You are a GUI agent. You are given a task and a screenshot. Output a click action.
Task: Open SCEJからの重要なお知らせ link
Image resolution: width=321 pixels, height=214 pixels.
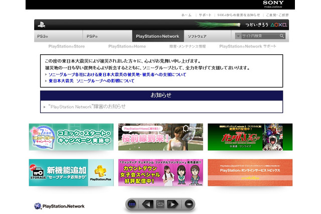coord(239,15)
